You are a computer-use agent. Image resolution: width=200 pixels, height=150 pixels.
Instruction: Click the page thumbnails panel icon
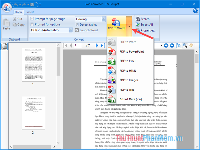click(4, 46)
